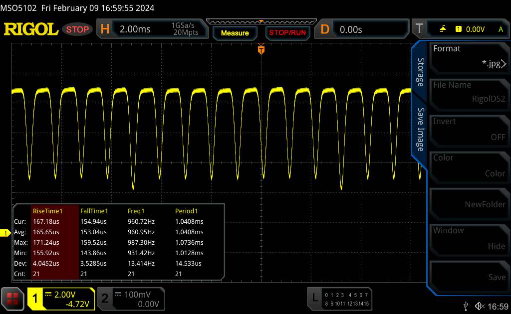
Task: Click the USB status icon
Action: (466, 306)
